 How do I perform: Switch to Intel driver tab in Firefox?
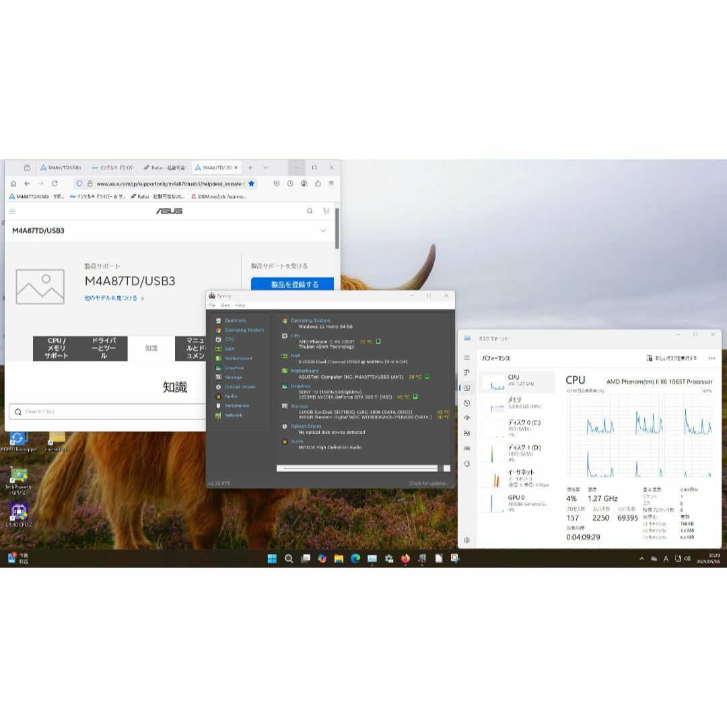click(x=113, y=168)
